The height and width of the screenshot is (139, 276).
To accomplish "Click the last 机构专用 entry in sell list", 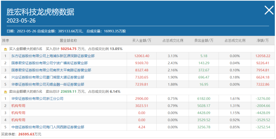I will click(18, 120).
